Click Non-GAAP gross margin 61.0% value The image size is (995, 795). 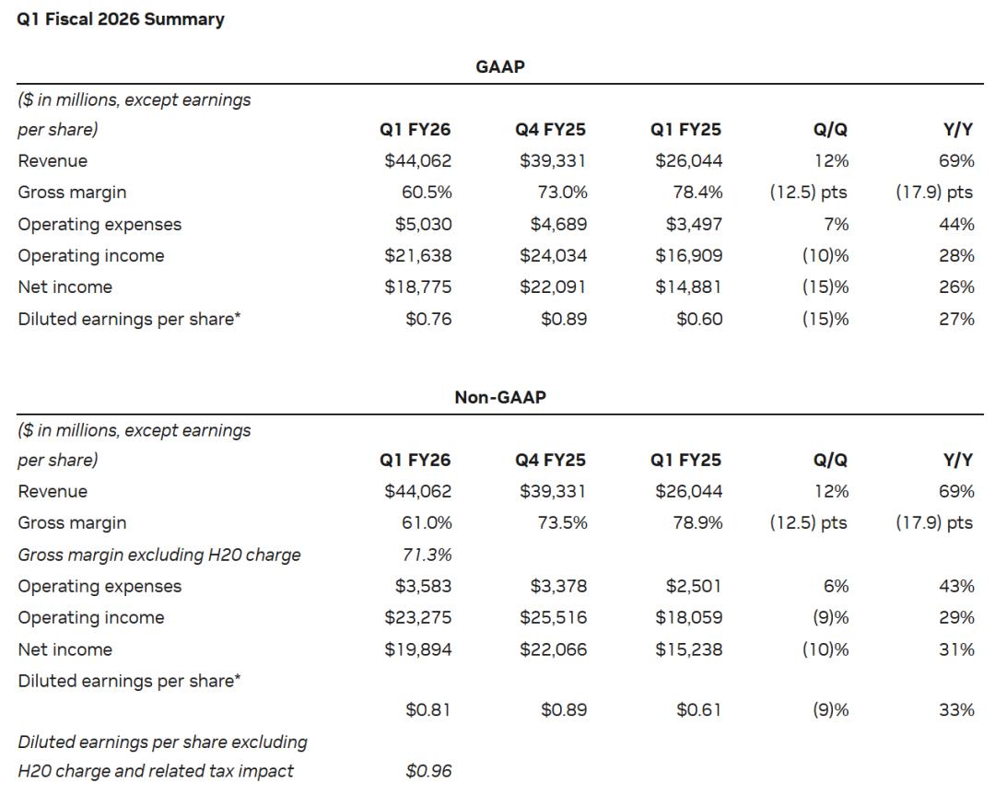(427, 523)
